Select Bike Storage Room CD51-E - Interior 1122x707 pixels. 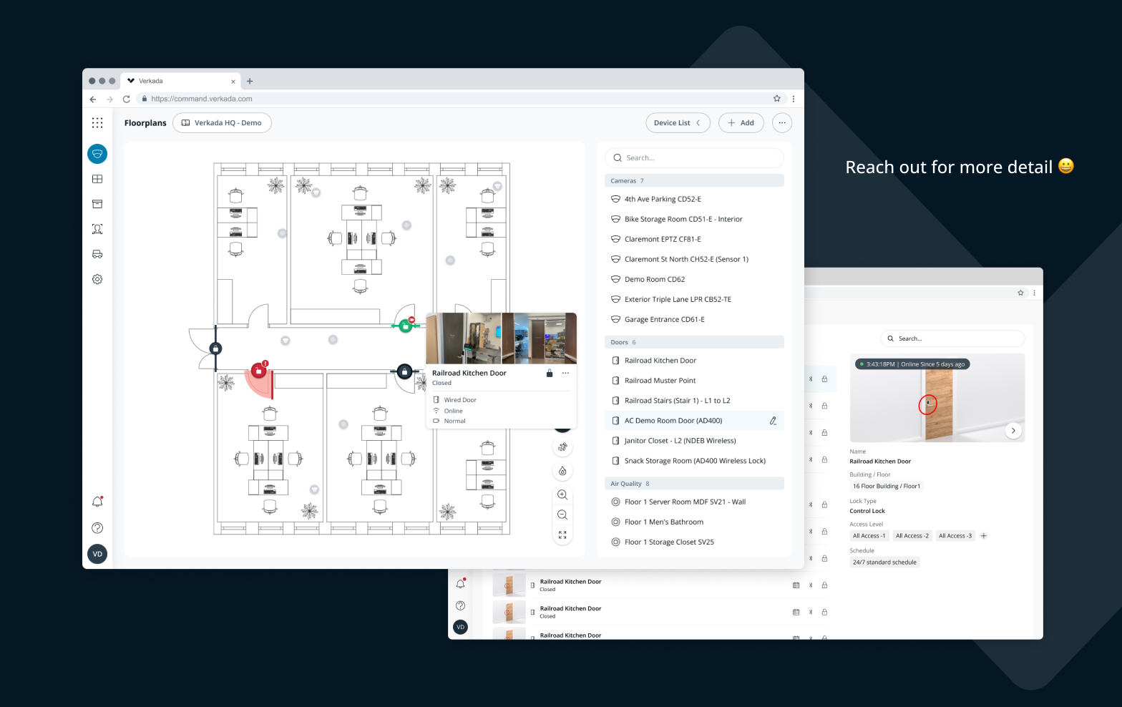pyautogui.click(x=694, y=220)
